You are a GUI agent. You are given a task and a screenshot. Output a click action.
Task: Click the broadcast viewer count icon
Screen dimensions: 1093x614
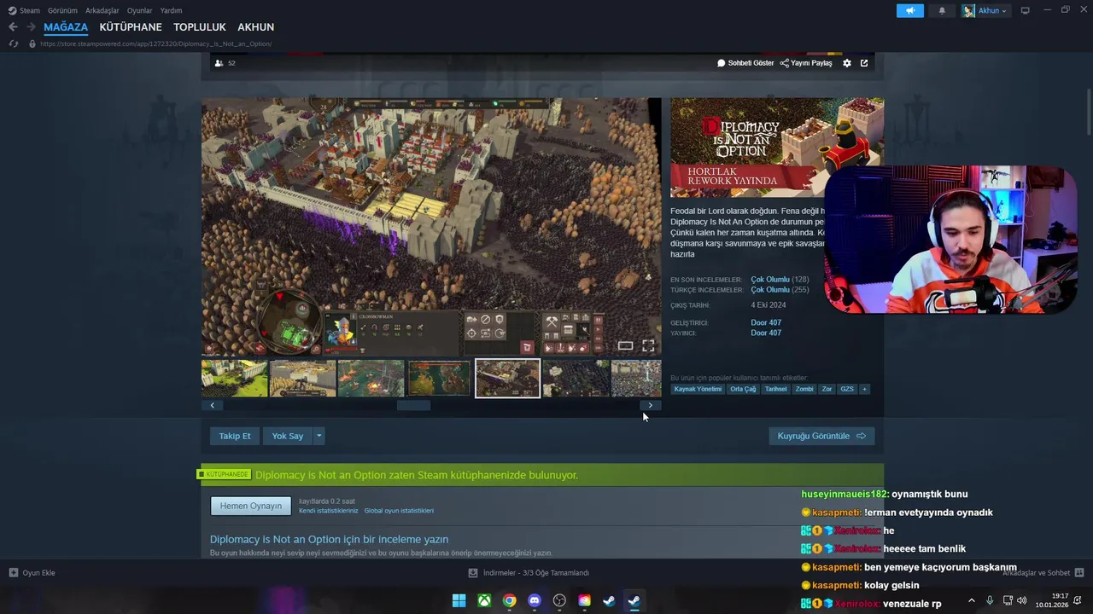click(219, 63)
